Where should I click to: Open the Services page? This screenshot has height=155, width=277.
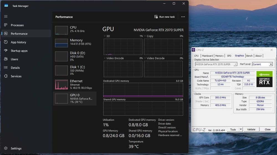tap(26, 76)
